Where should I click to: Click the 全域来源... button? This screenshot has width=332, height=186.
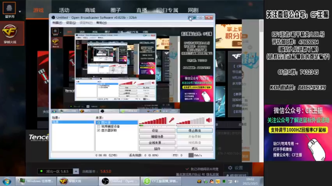157,143
